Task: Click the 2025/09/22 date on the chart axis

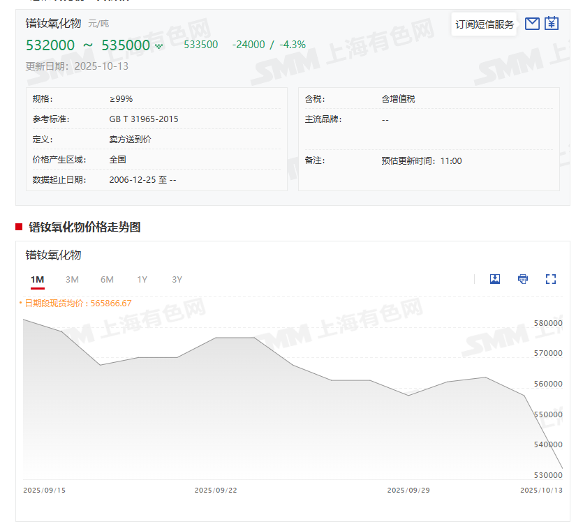Action: pyautogui.click(x=216, y=491)
